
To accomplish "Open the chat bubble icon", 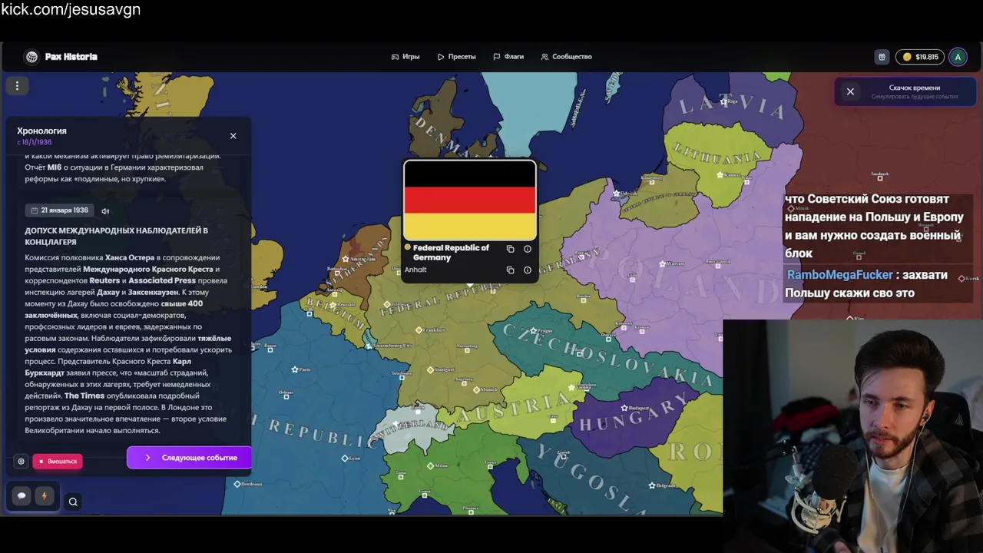I will coord(22,495).
